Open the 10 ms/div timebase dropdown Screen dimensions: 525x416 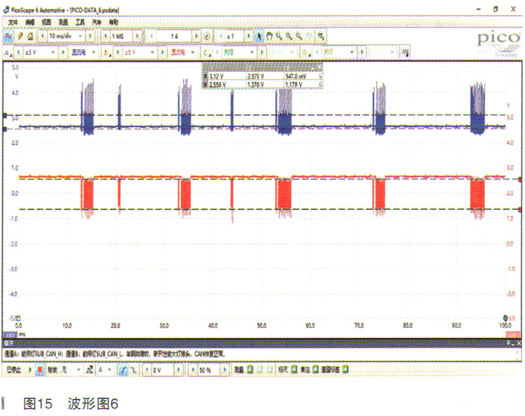pos(80,36)
